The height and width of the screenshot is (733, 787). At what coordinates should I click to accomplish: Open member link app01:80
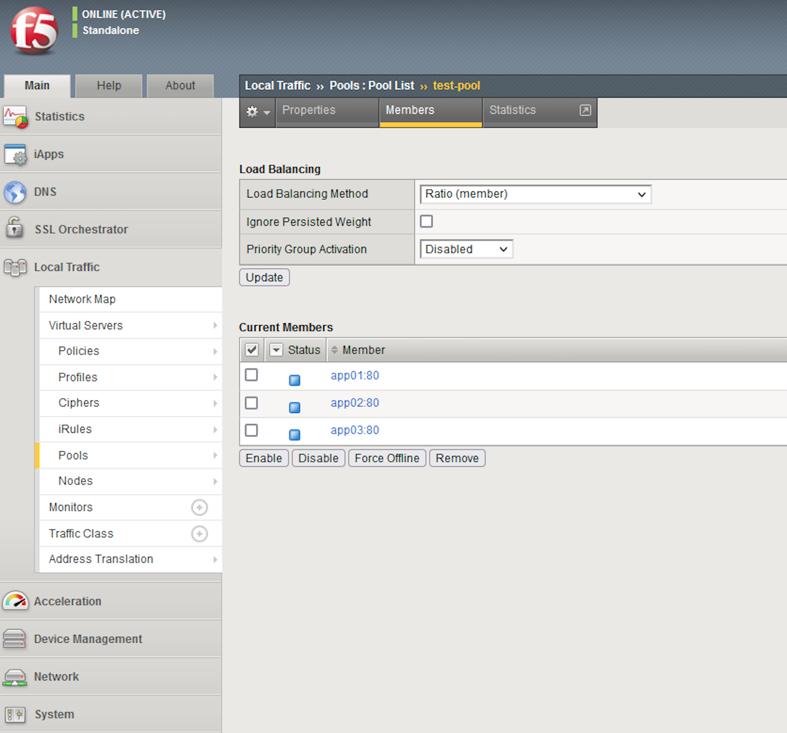355,376
